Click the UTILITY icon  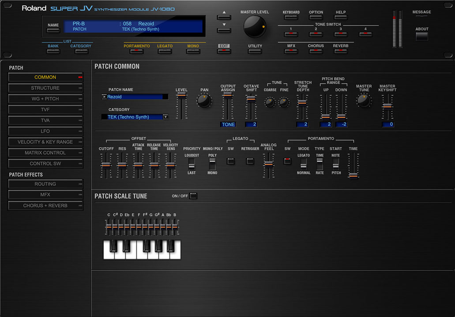point(255,51)
